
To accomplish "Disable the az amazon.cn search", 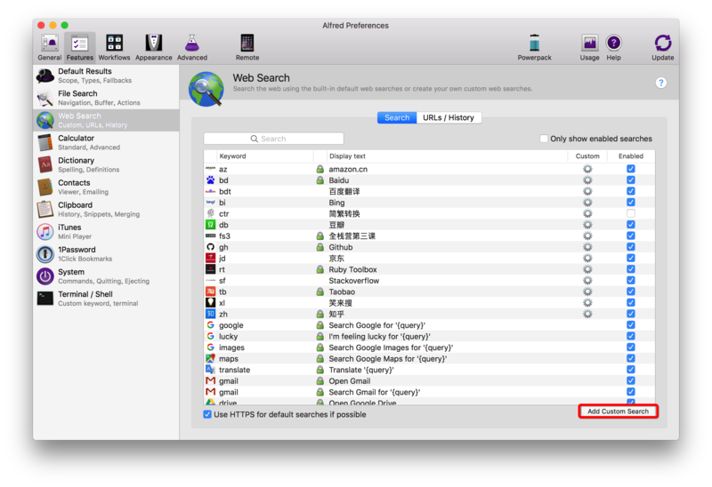I will 631,169.
